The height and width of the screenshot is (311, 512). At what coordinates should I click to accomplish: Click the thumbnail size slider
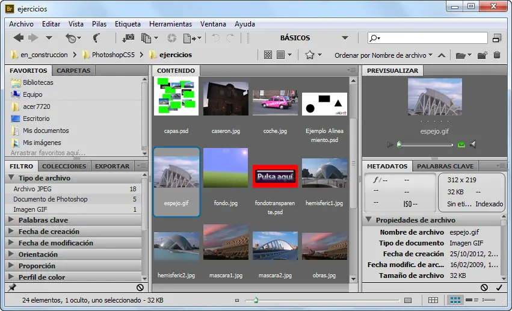[256, 300]
